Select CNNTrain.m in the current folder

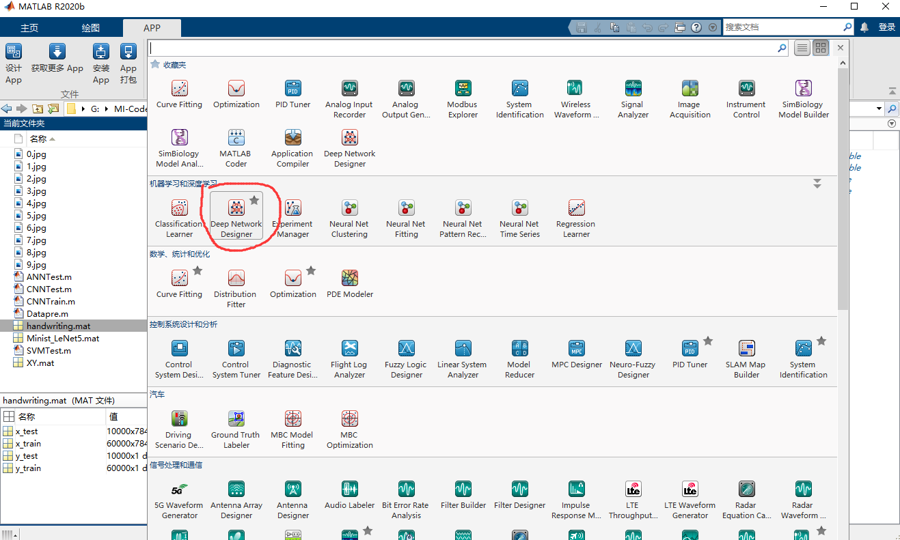point(51,301)
